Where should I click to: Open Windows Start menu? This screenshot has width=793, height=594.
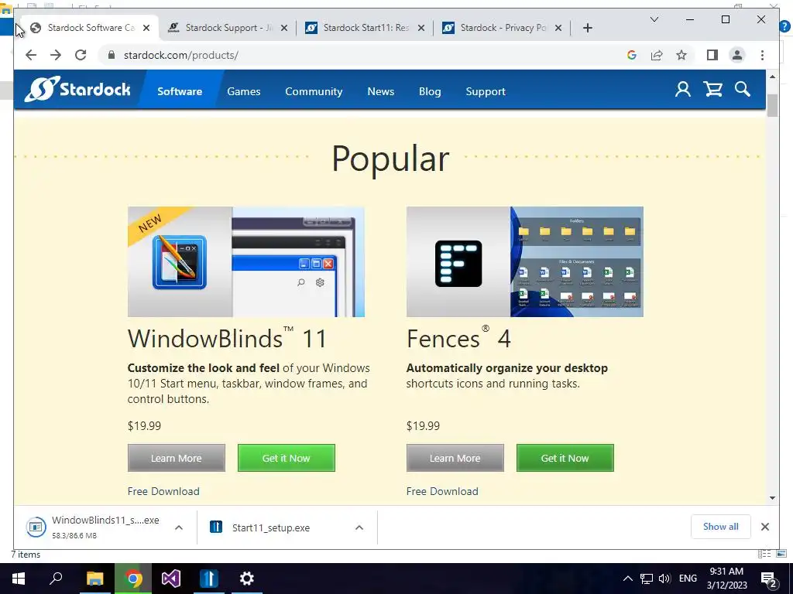[19, 579]
